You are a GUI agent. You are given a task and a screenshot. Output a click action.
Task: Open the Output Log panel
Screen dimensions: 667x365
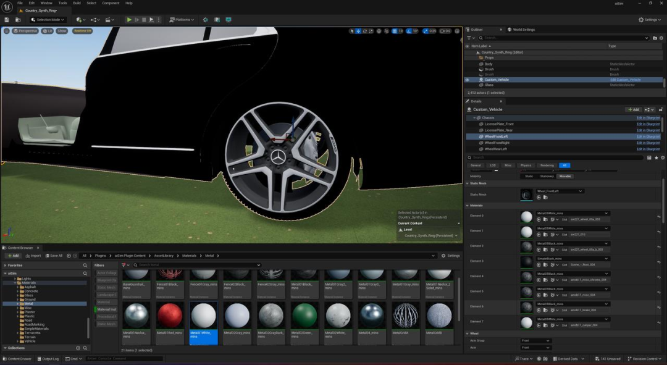pyautogui.click(x=48, y=359)
